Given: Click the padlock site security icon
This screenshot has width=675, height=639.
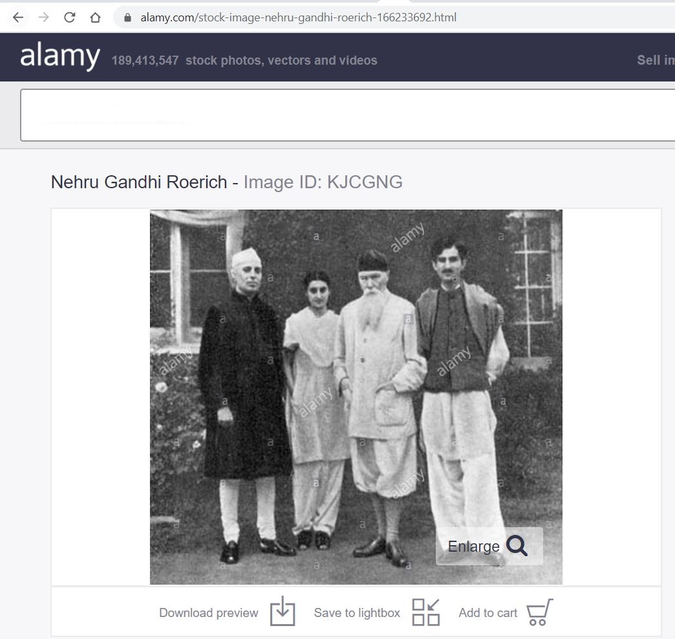Looking at the screenshot, I should (127, 17).
